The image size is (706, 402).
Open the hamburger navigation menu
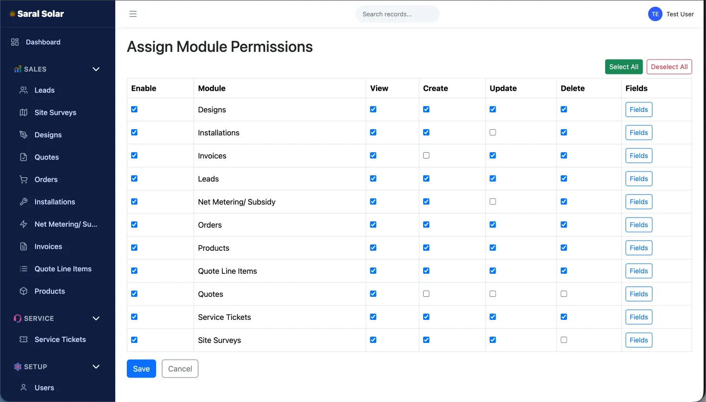(x=133, y=14)
